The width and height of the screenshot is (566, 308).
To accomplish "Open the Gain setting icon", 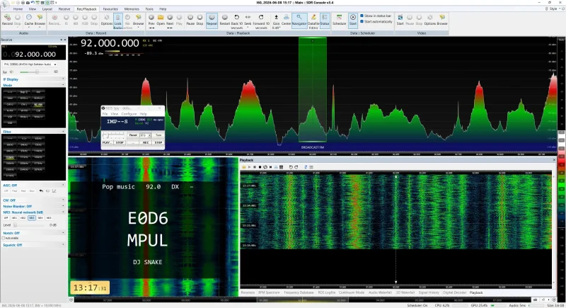I will (276, 21).
